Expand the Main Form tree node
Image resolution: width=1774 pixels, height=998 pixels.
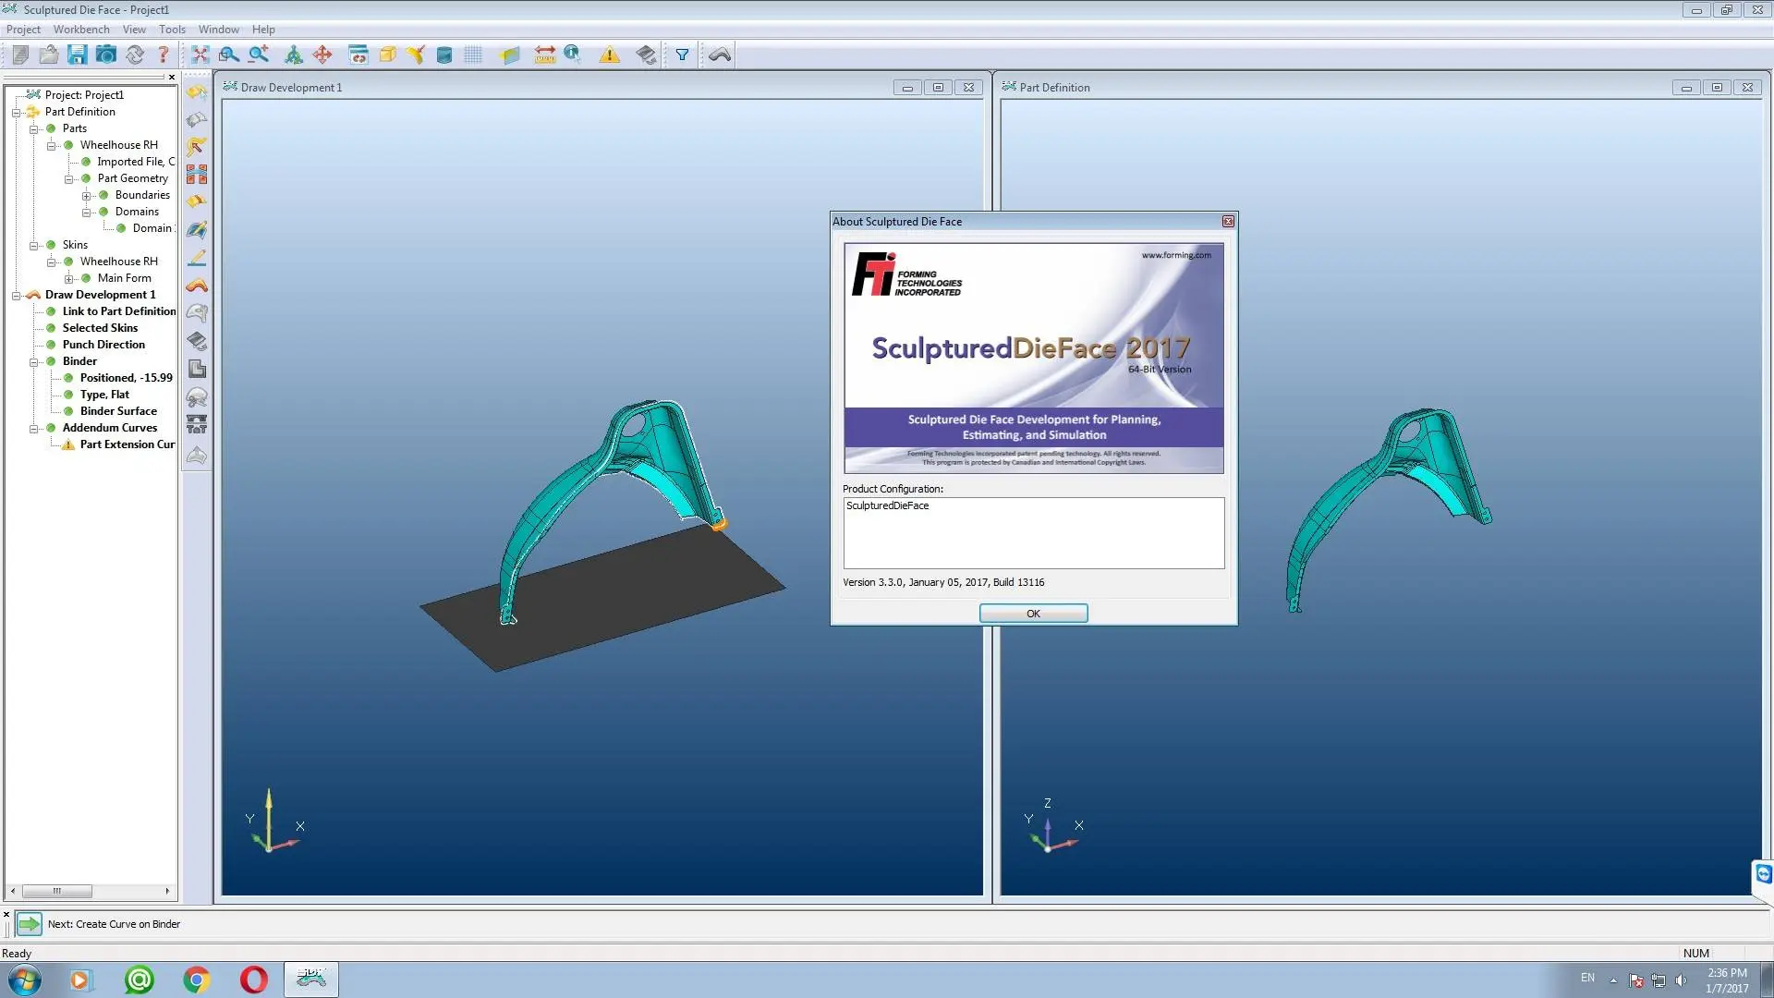coord(68,279)
